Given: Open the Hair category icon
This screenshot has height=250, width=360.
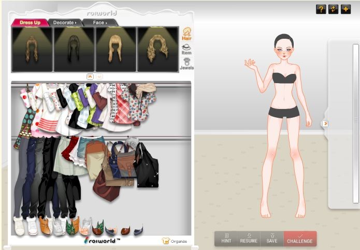Looking at the screenshot, I should [x=186, y=34].
